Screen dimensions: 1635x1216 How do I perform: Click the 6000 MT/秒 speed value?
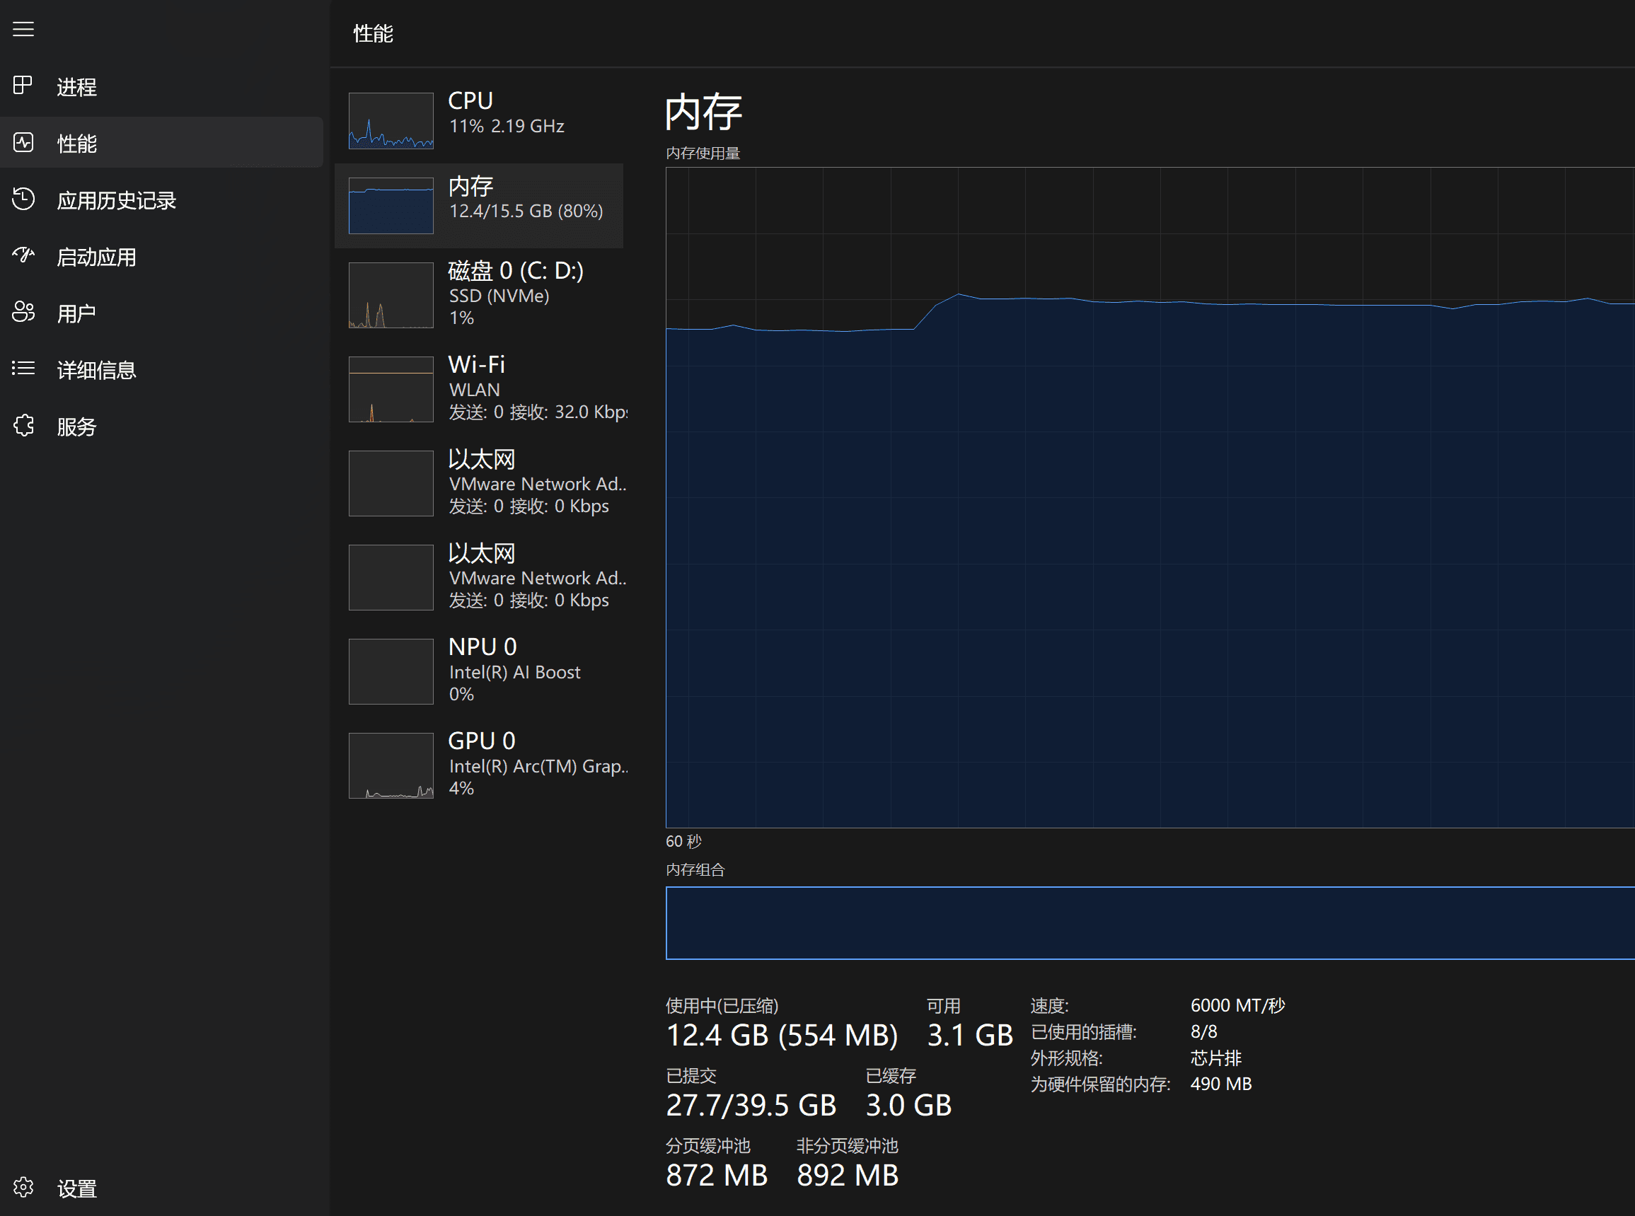pyautogui.click(x=1238, y=1005)
